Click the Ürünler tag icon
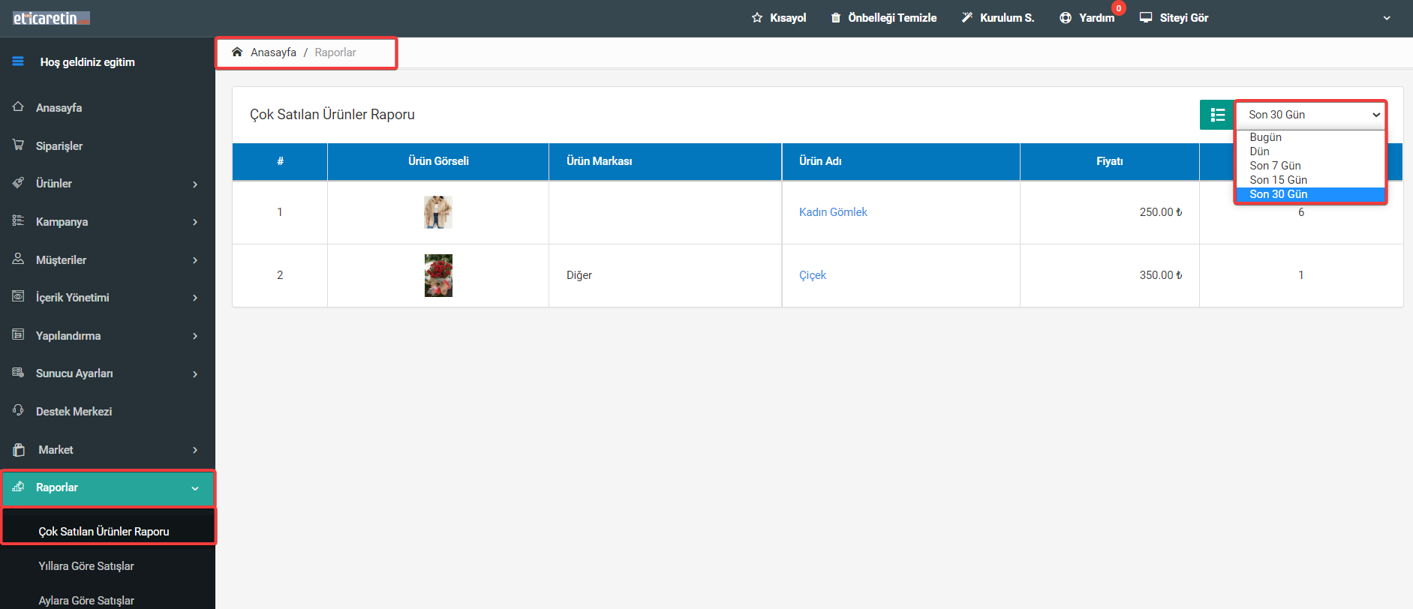1413x609 pixels. pos(18,182)
